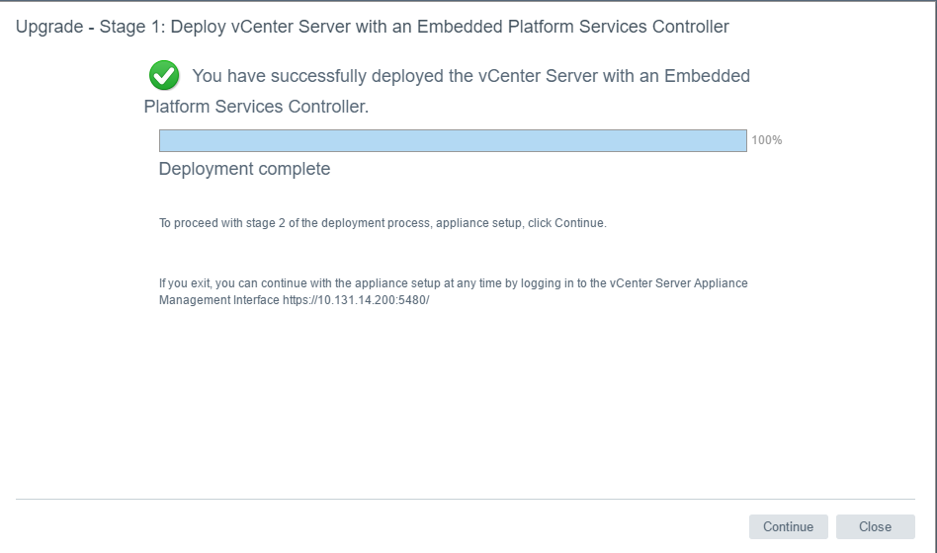Click 'vCenter Server Appliance' in the exit paragraph

678,283
